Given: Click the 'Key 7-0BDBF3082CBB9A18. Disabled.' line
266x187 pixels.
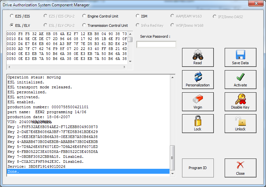Looking at the screenshot, I should point(46,157).
